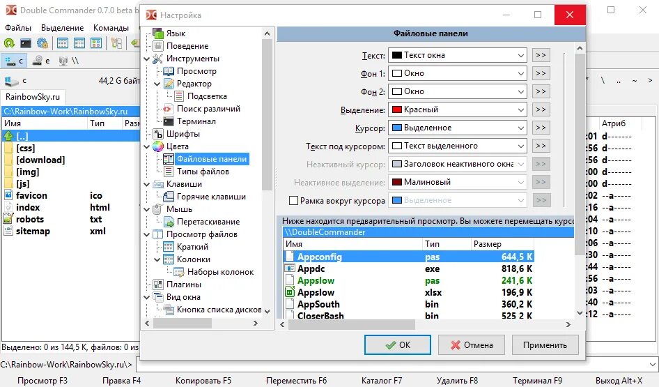
Task: Click the Редактор pencil icon
Action: (169, 84)
